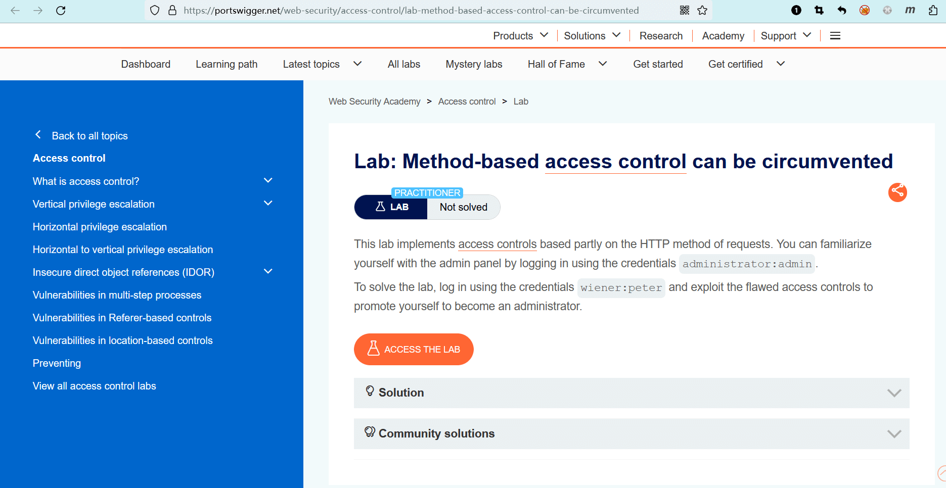Expand Insecure direct object references chevron
The height and width of the screenshot is (488, 946).
[x=268, y=272]
